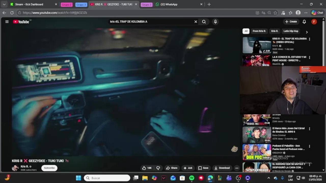Open Spotify from the taskbar
Image resolution: width=326 pixels, height=183 pixels.
[x=192, y=178]
